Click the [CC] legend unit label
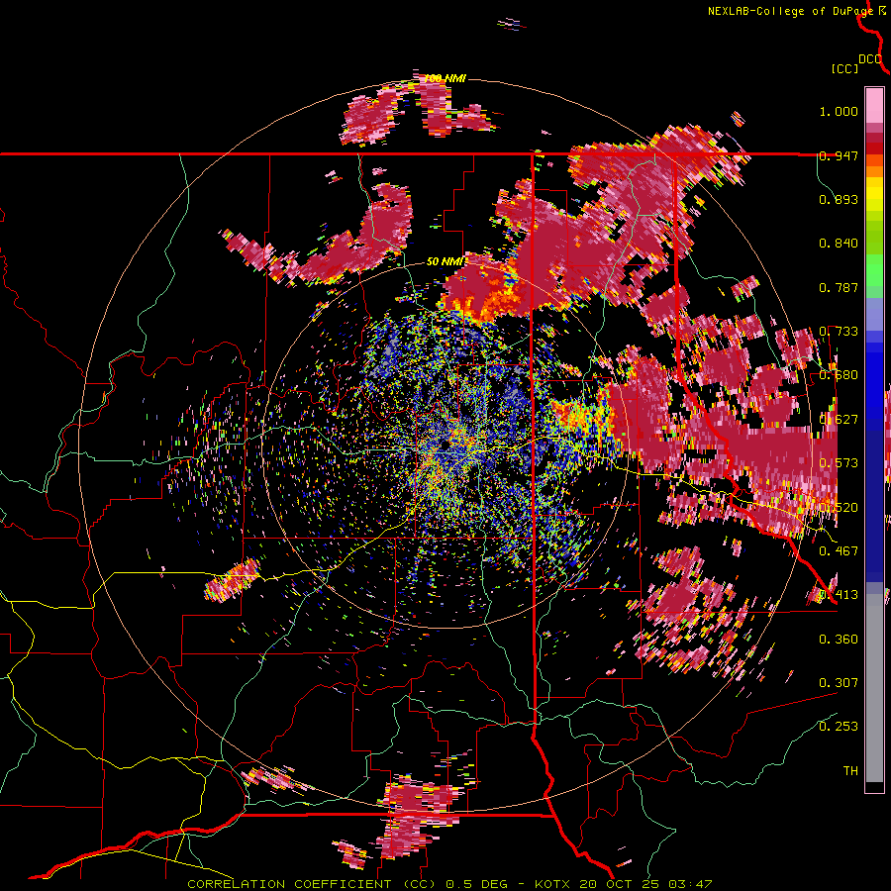This screenshot has width=891, height=891. (x=844, y=68)
